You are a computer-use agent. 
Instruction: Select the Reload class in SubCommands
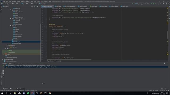pos(16,31)
